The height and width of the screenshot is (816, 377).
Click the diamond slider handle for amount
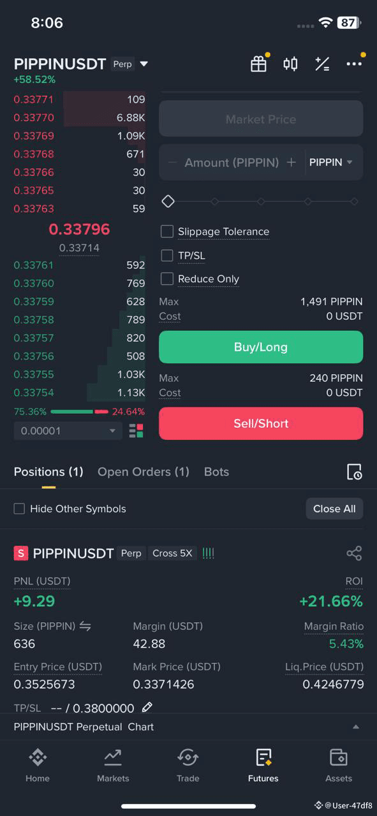point(168,201)
